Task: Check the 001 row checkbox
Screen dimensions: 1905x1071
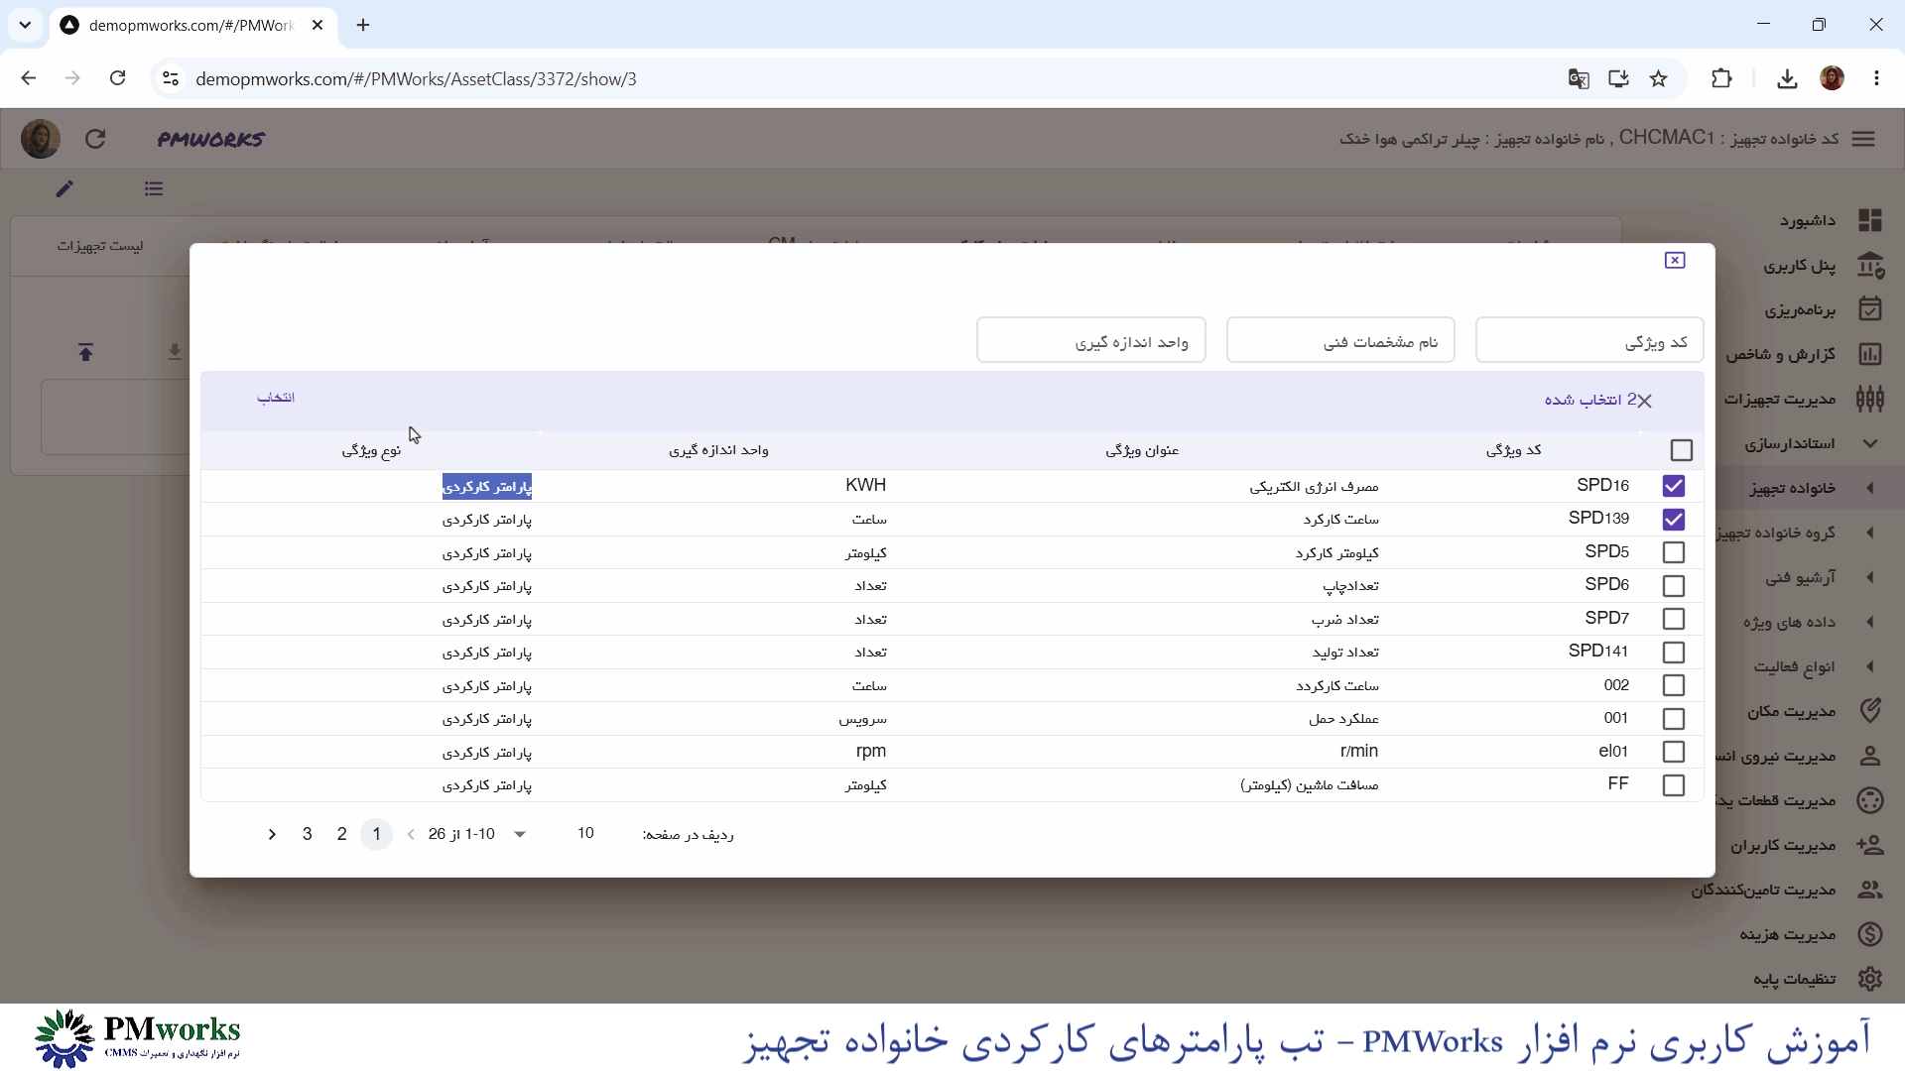Action: (x=1674, y=719)
